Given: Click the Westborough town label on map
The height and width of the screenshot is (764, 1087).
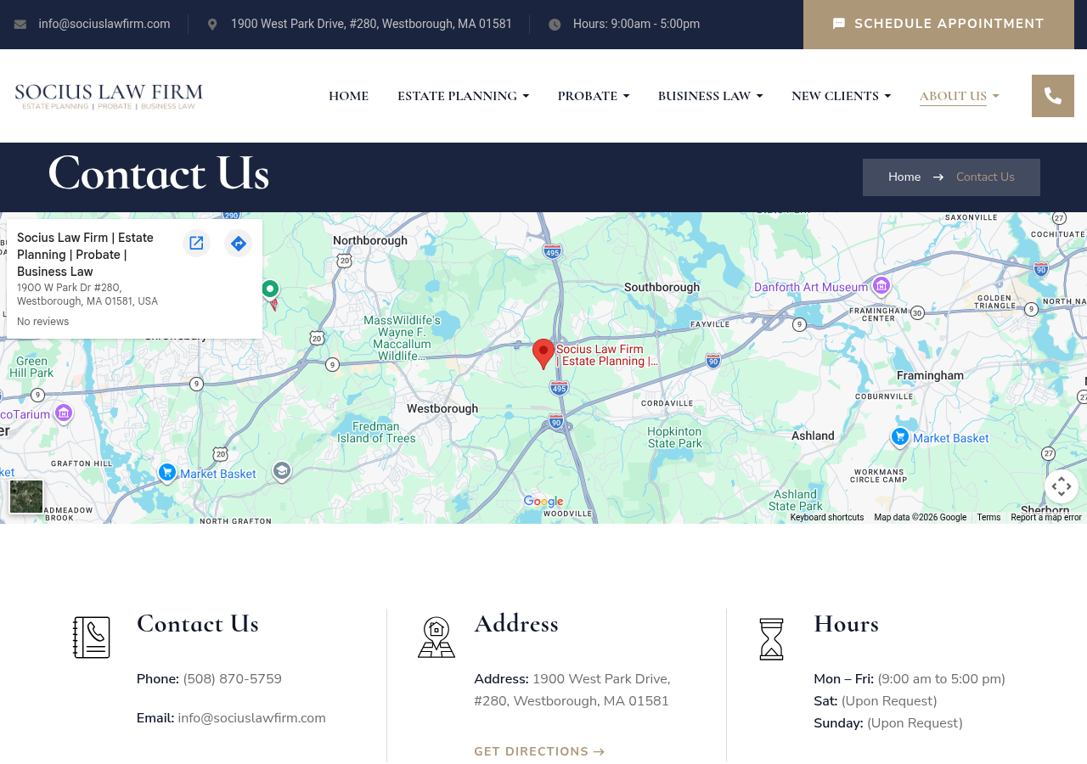Looking at the screenshot, I should point(442,409).
